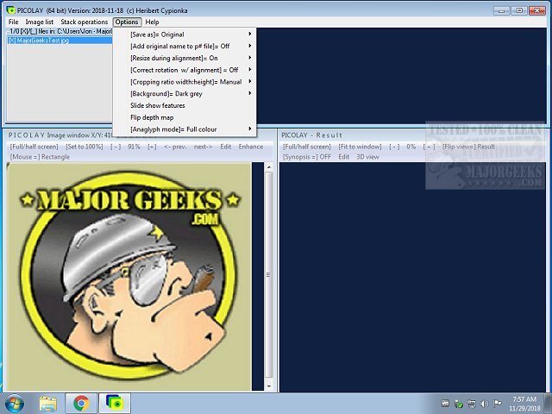Click the PICOLAY app icon in title bar
Image resolution: width=552 pixels, height=414 pixels.
click(10, 10)
